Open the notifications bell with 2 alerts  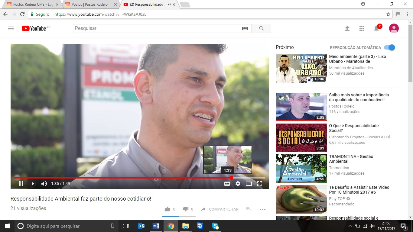click(x=376, y=28)
